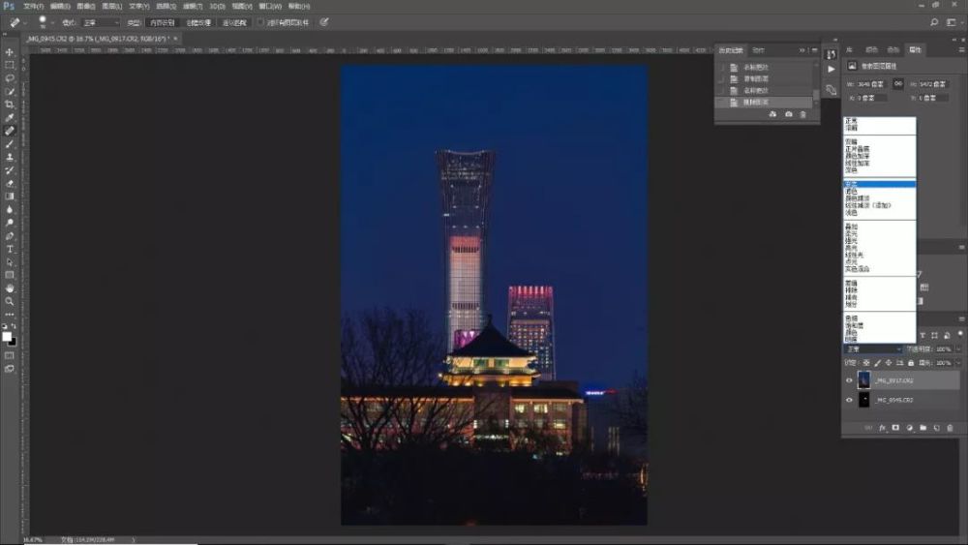The image size is (968, 545).
Task: Click trash icon in History panel
Action: (802, 114)
